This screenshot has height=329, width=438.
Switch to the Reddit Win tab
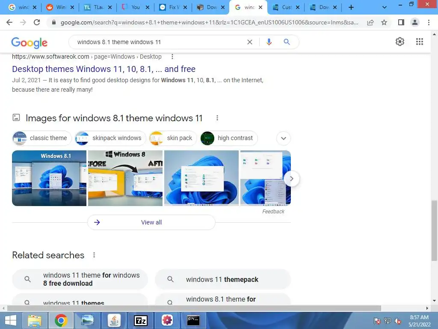coord(60,7)
